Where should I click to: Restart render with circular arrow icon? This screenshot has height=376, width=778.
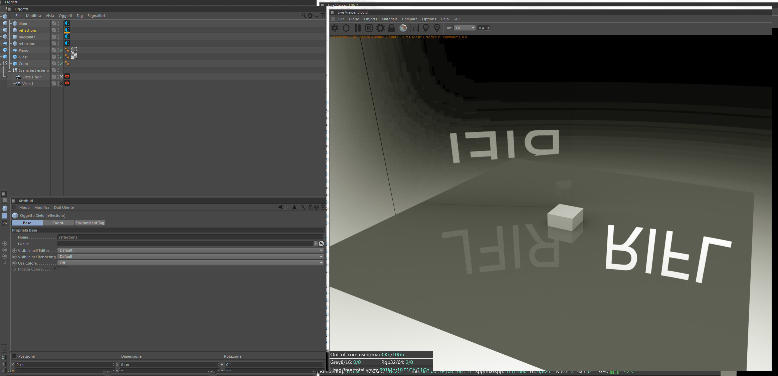click(346, 28)
